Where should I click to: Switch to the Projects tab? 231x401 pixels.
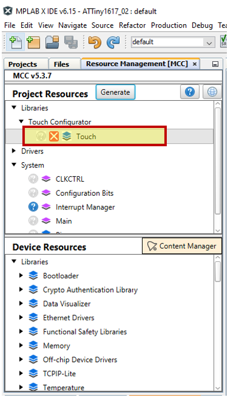pyautogui.click(x=23, y=64)
